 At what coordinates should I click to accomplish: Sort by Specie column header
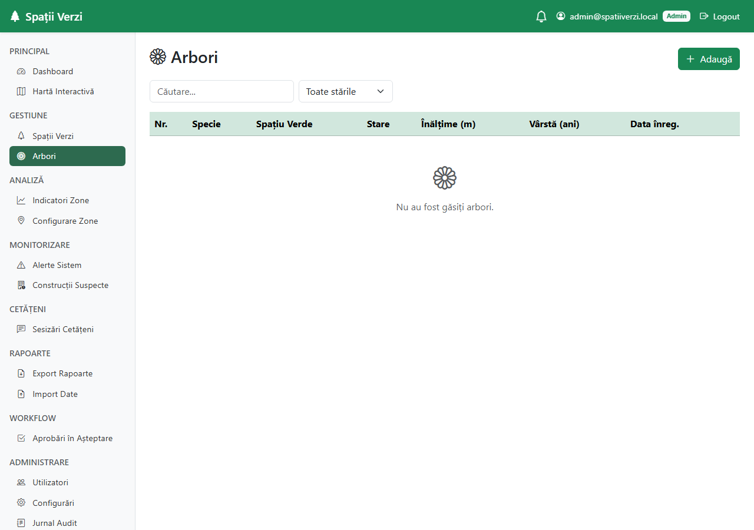click(206, 124)
